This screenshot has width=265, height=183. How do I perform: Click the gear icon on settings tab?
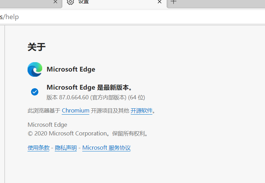70,2
